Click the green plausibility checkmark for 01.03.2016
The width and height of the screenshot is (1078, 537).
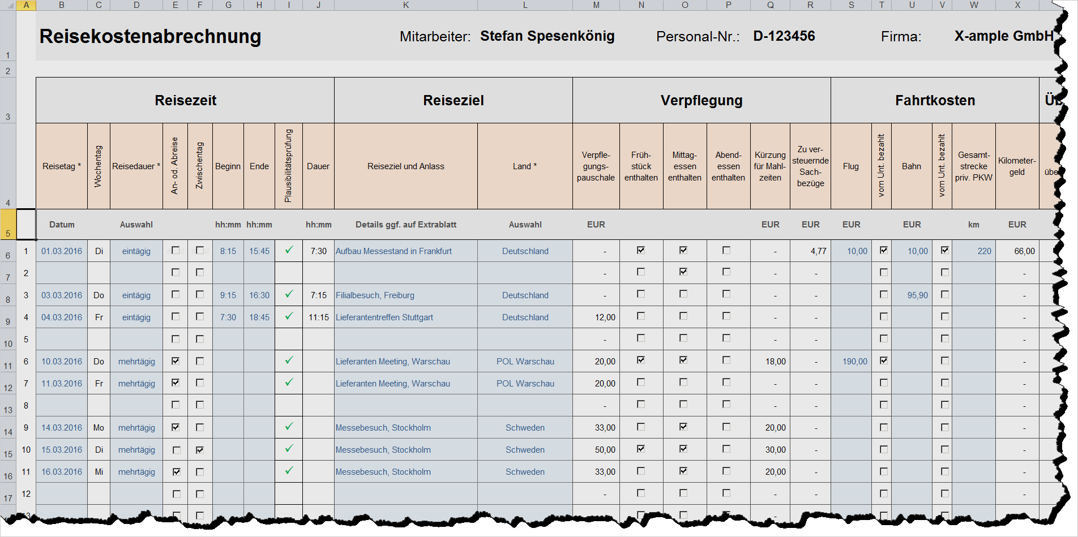[289, 250]
